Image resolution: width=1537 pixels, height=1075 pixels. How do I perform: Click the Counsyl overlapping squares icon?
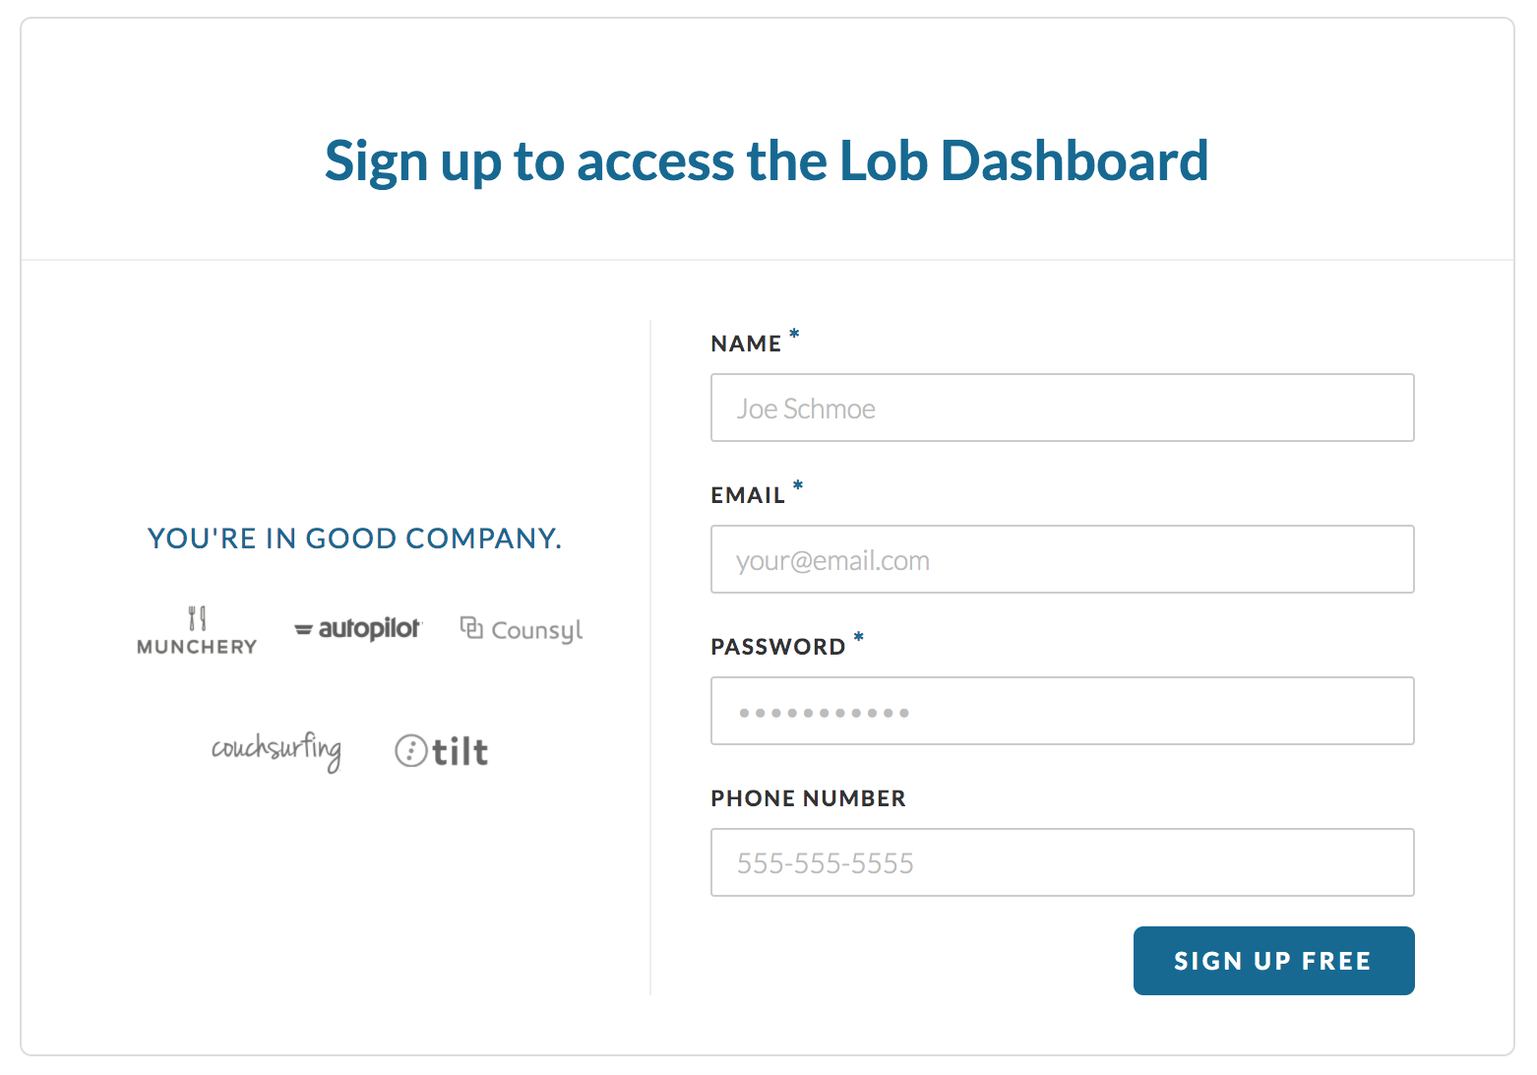tap(471, 627)
